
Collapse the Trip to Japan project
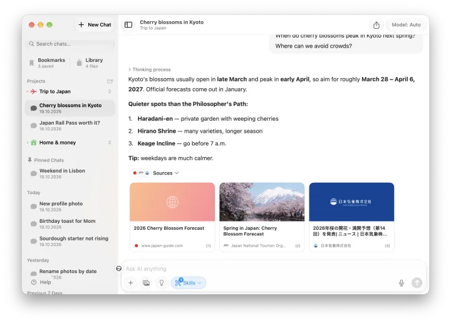point(28,91)
